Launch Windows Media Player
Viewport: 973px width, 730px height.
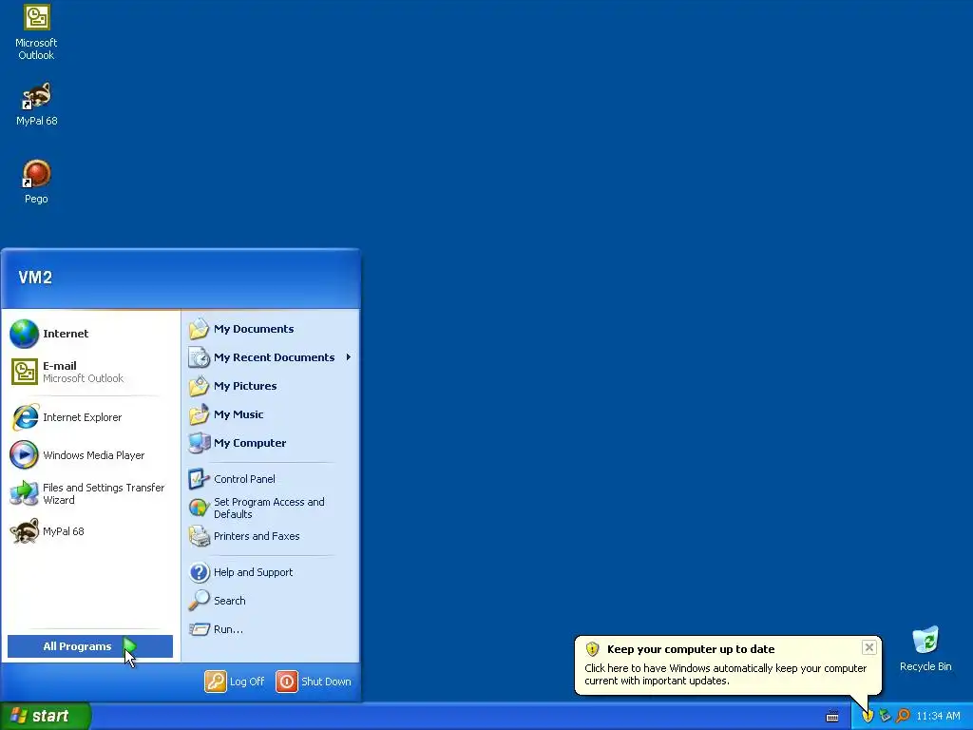click(x=90, y=455)
